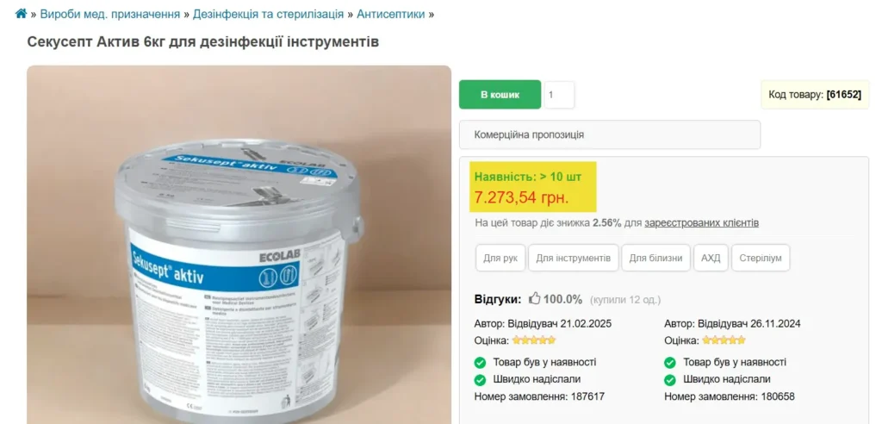Click the green check next to first 'Швидко надіслали'
This screenshot has height=424, width=882.
pos(480,379)
